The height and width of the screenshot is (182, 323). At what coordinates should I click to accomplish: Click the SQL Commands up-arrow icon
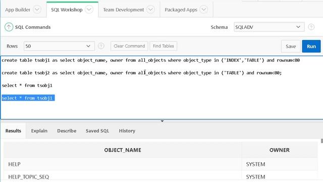[x=9, y=27]
